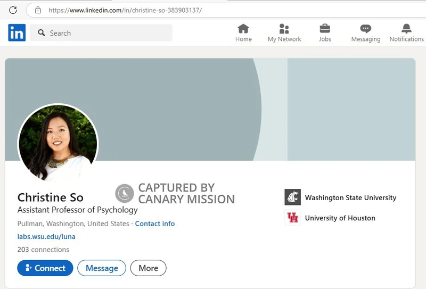
Task: Click "Assistant Professor of Psychology" headline
Action: click(77, 210)
